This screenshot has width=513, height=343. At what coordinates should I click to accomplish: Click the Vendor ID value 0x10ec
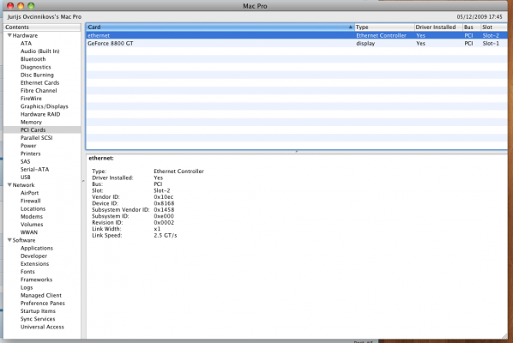click(x=164, y=197)
